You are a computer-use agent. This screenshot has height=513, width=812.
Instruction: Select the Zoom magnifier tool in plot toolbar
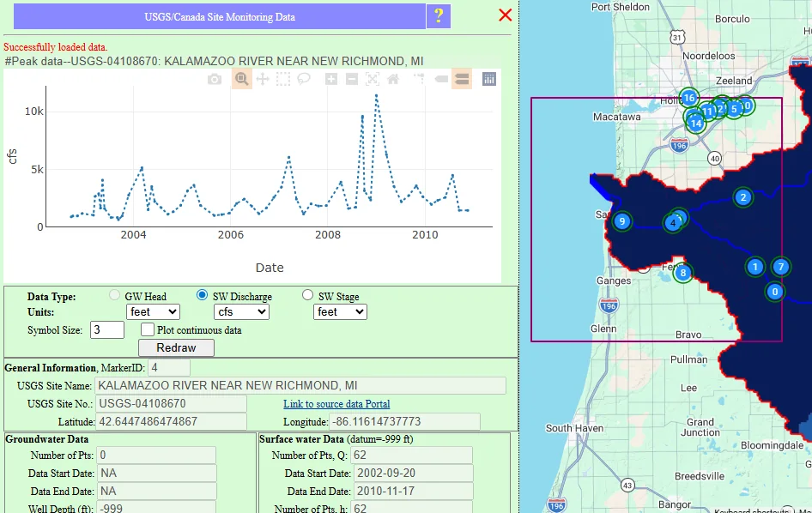point(242,79)
